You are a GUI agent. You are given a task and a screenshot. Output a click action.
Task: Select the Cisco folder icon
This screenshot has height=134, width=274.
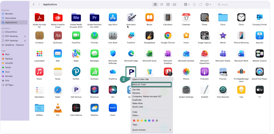coord(223,17)
